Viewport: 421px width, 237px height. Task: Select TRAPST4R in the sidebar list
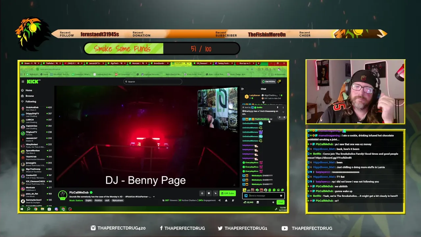coord(36,158)
